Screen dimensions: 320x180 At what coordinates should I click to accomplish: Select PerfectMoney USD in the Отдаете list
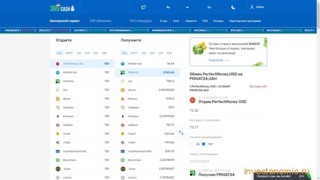[x=82, y=64]
